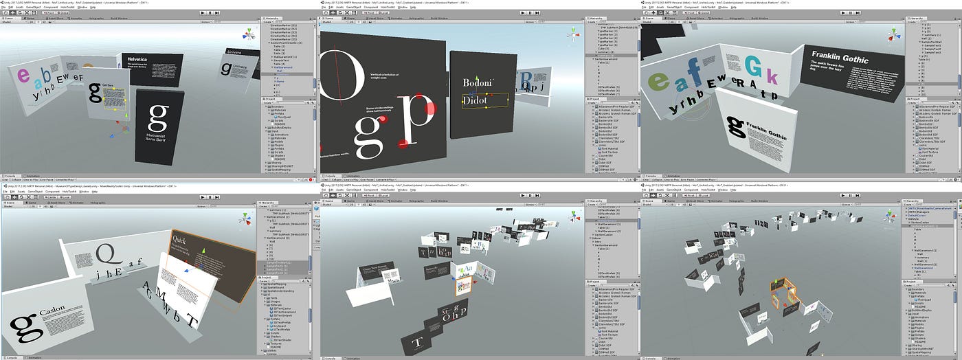Toggle Pivot handle mode in Helvetica scene window
Image resolution: width=962 pixels, height=360 pixels.
[x=49, y=13]
